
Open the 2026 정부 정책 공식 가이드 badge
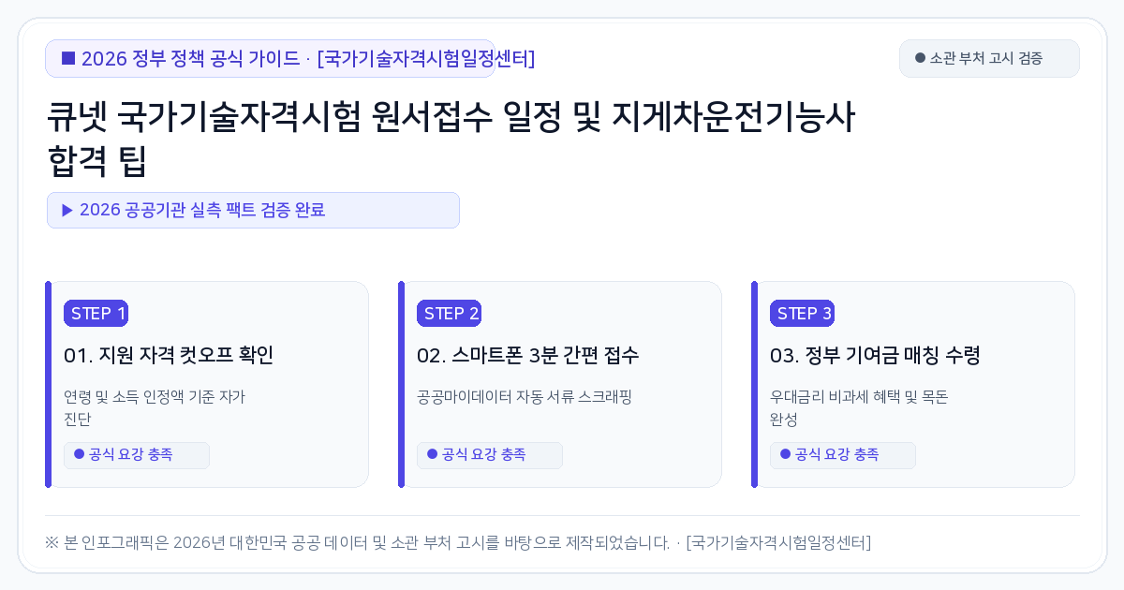pyautogui.click(x=270, y=58)
